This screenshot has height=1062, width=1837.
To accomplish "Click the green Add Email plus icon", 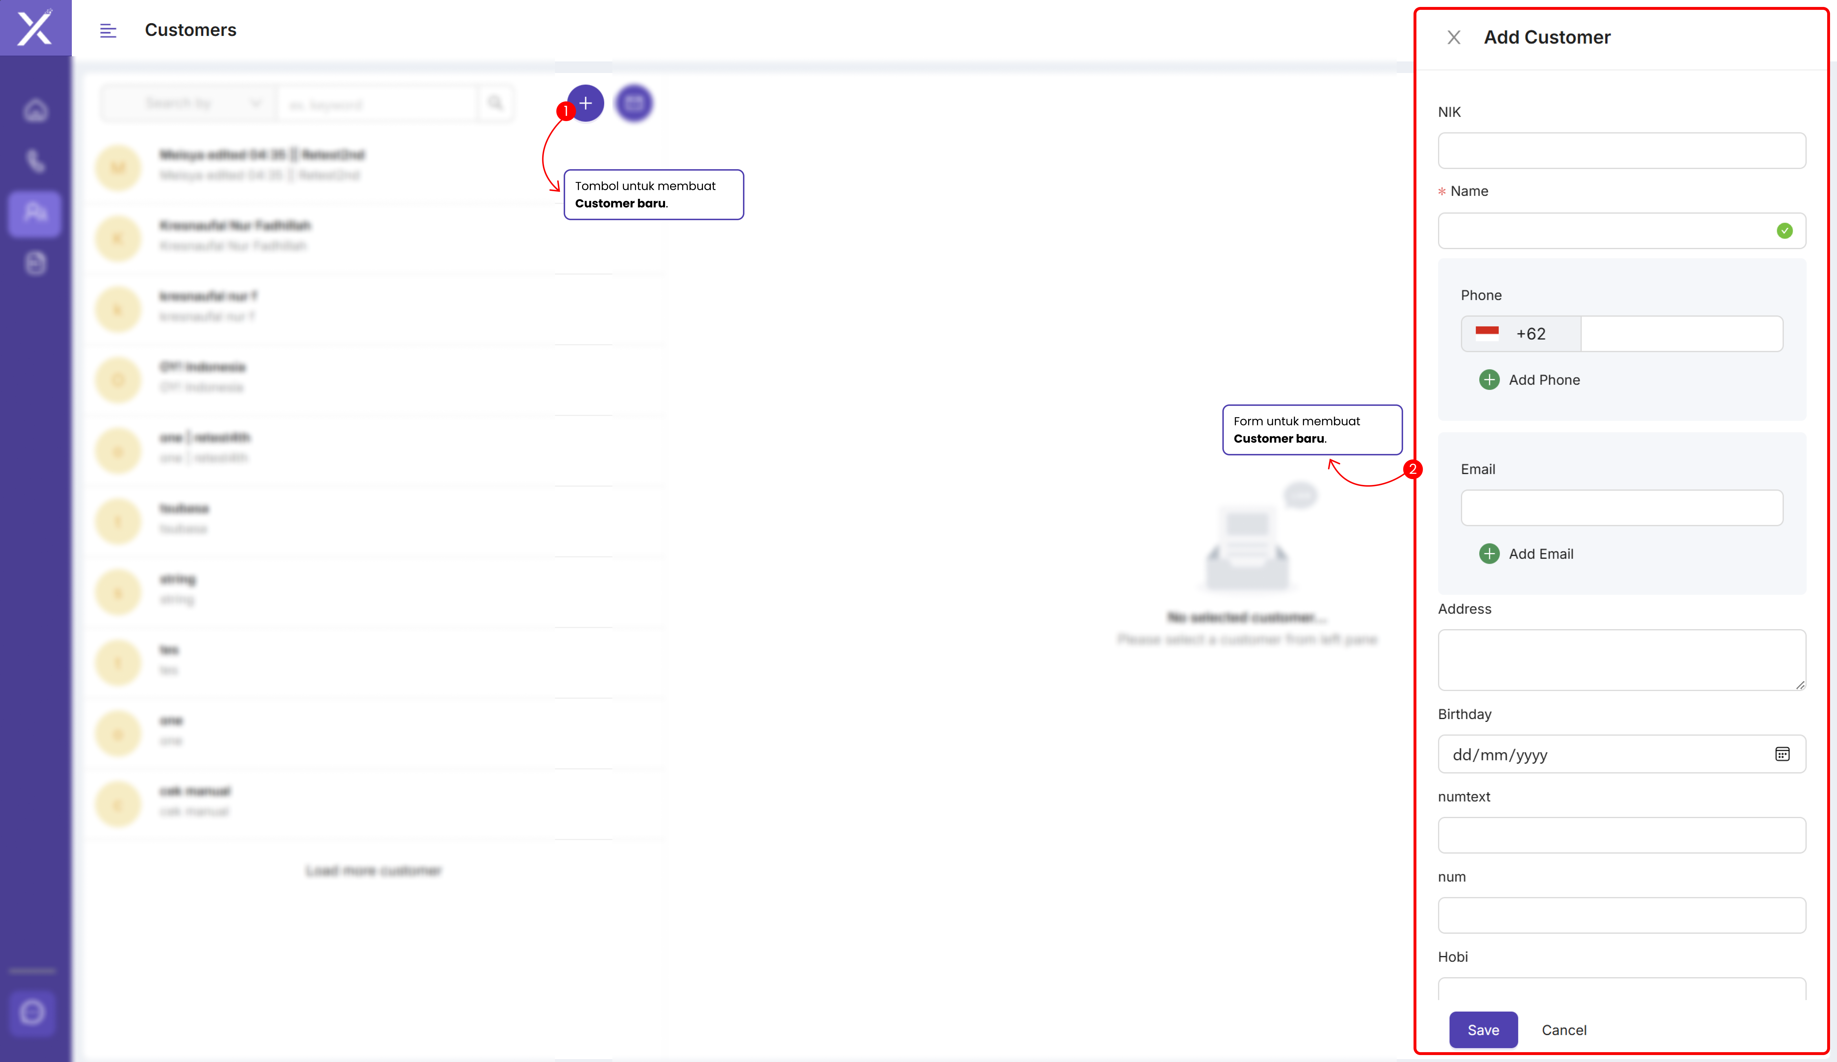I will pyautogui.click(x=1489, y=554).
